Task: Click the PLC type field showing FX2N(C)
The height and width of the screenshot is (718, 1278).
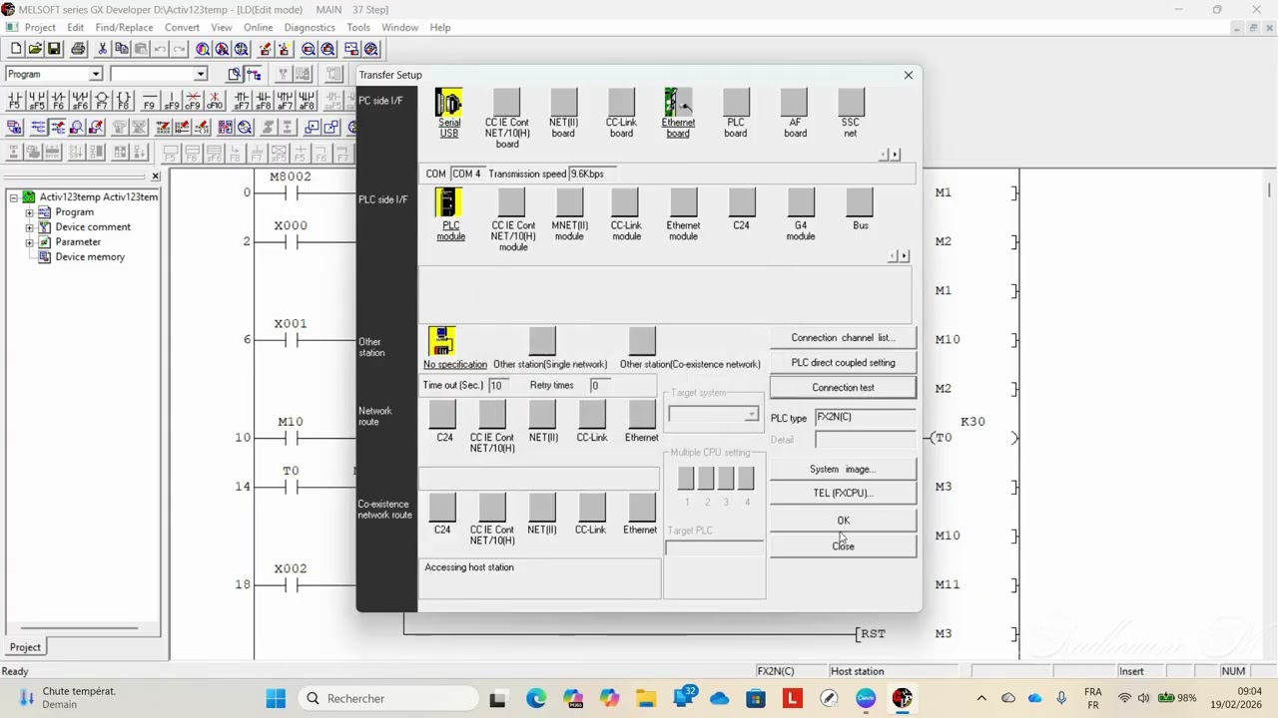Action: (865, 418)
